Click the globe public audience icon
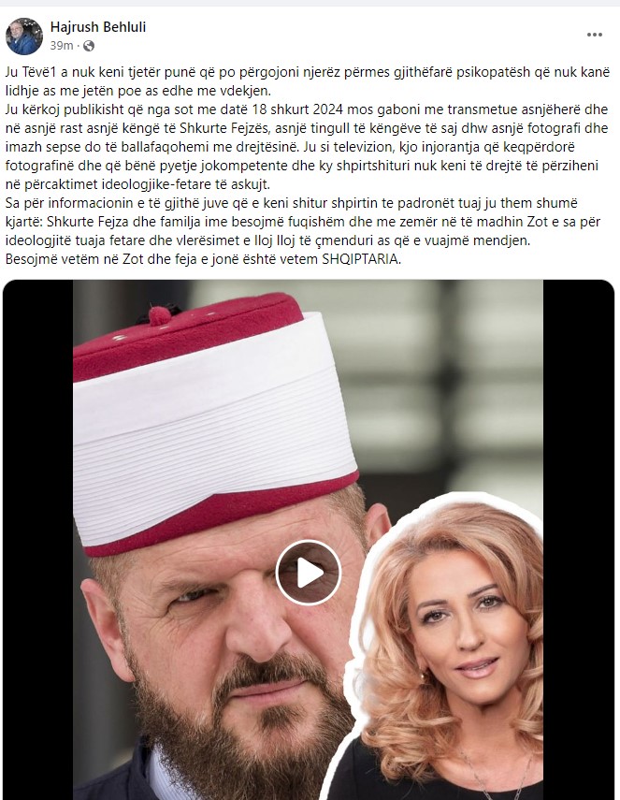The image size is (620, 800). [89, 46]
